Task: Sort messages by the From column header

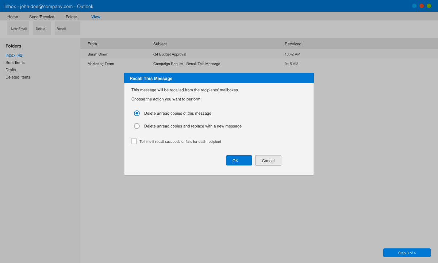Action: point(92,44)
